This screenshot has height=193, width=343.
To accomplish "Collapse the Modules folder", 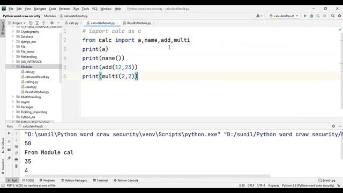I will coord(13,66).
